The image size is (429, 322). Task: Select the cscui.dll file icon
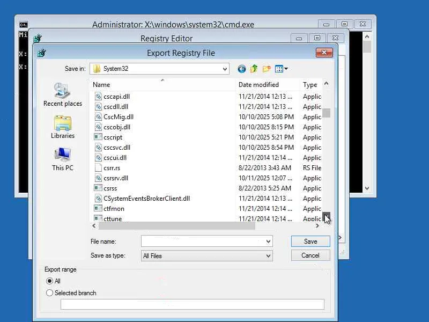tap(98, 157)
